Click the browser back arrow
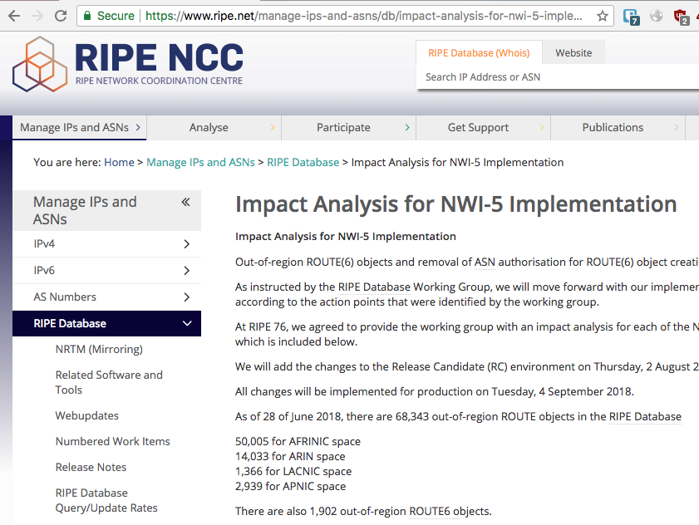The height and width of the screenshot is (525, 699). [x=12, y=16]
